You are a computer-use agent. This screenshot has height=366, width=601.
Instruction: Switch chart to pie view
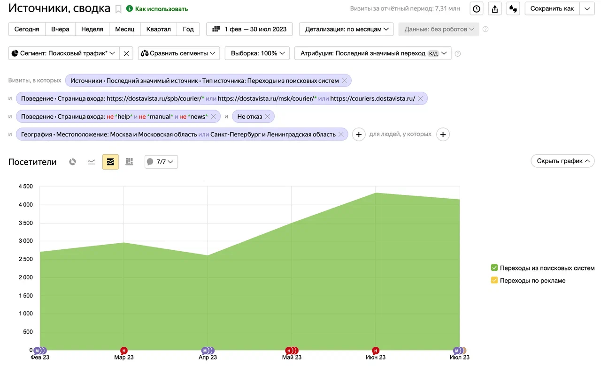72,162
